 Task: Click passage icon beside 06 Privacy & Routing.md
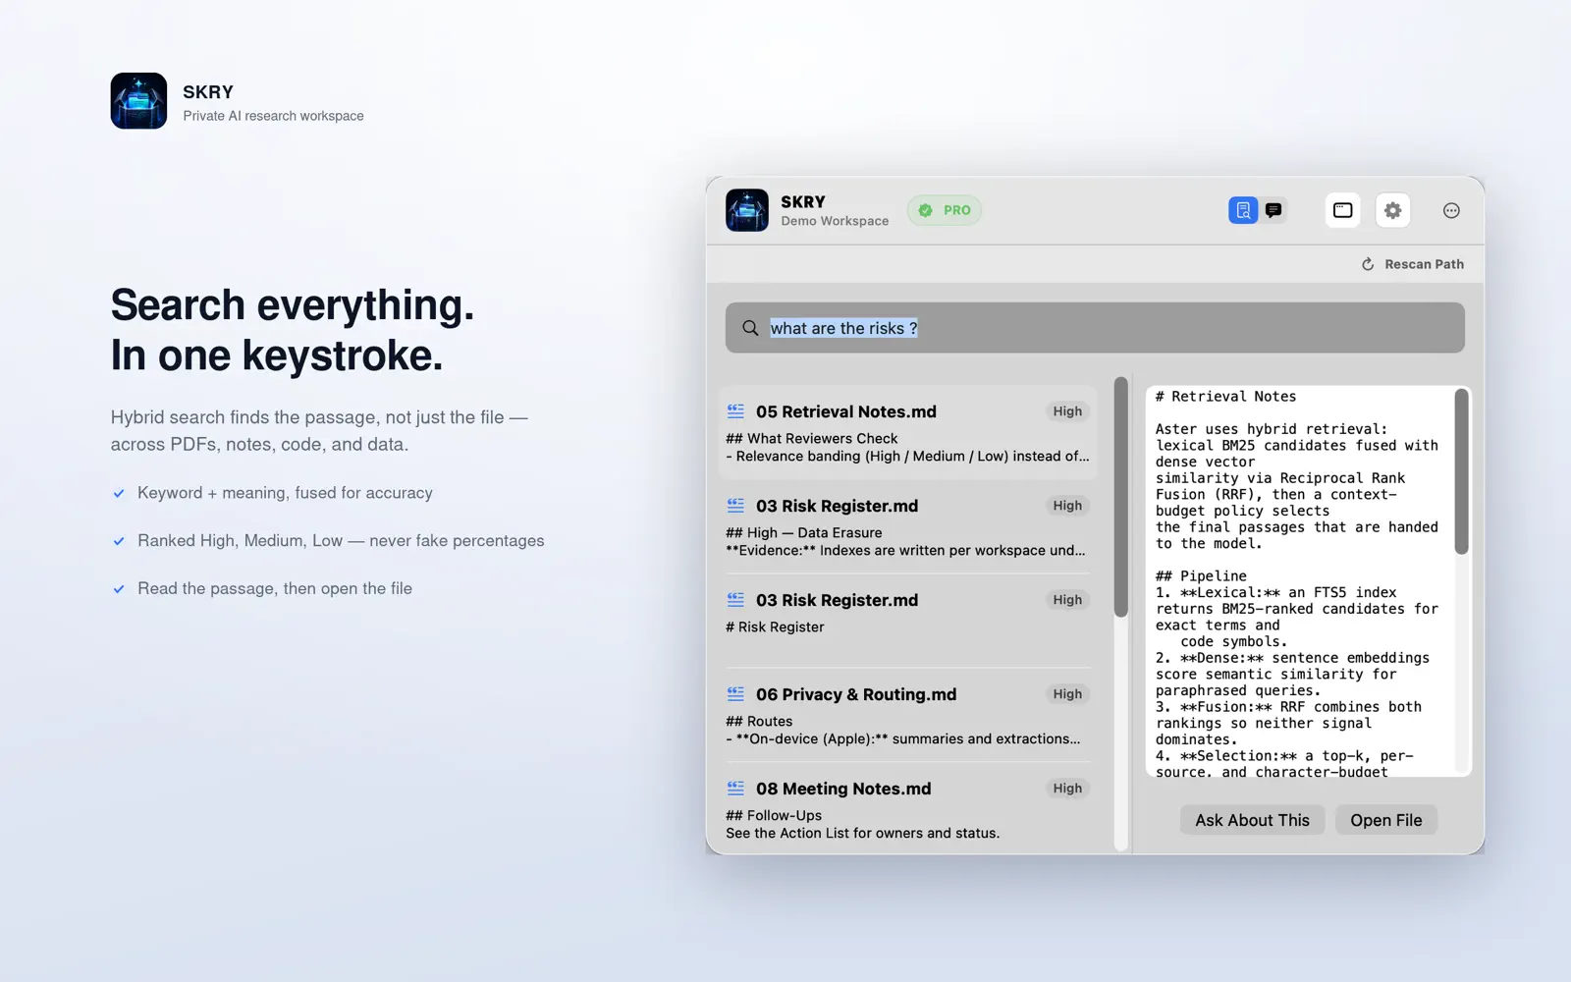tap(735, 694)
